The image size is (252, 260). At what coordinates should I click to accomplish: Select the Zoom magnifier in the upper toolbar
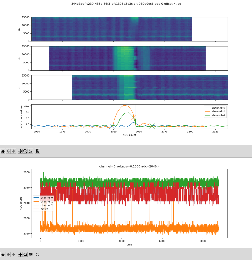pos(25,151)
